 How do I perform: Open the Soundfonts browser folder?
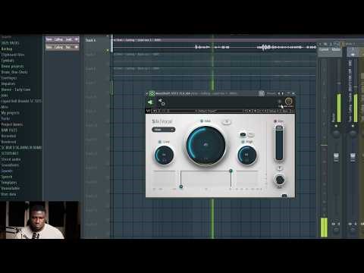[x=10, y=165]
